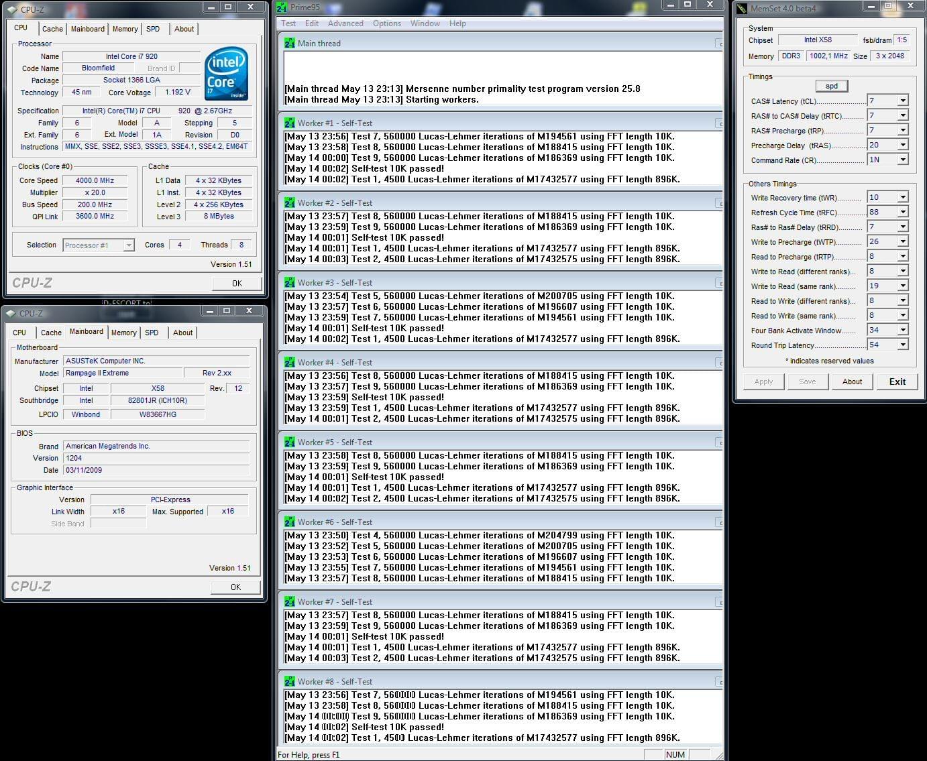The height and width of the screenshot is (761, 927).
Task: Open the Help menu in Prime95
Action: tap(457, 23)
